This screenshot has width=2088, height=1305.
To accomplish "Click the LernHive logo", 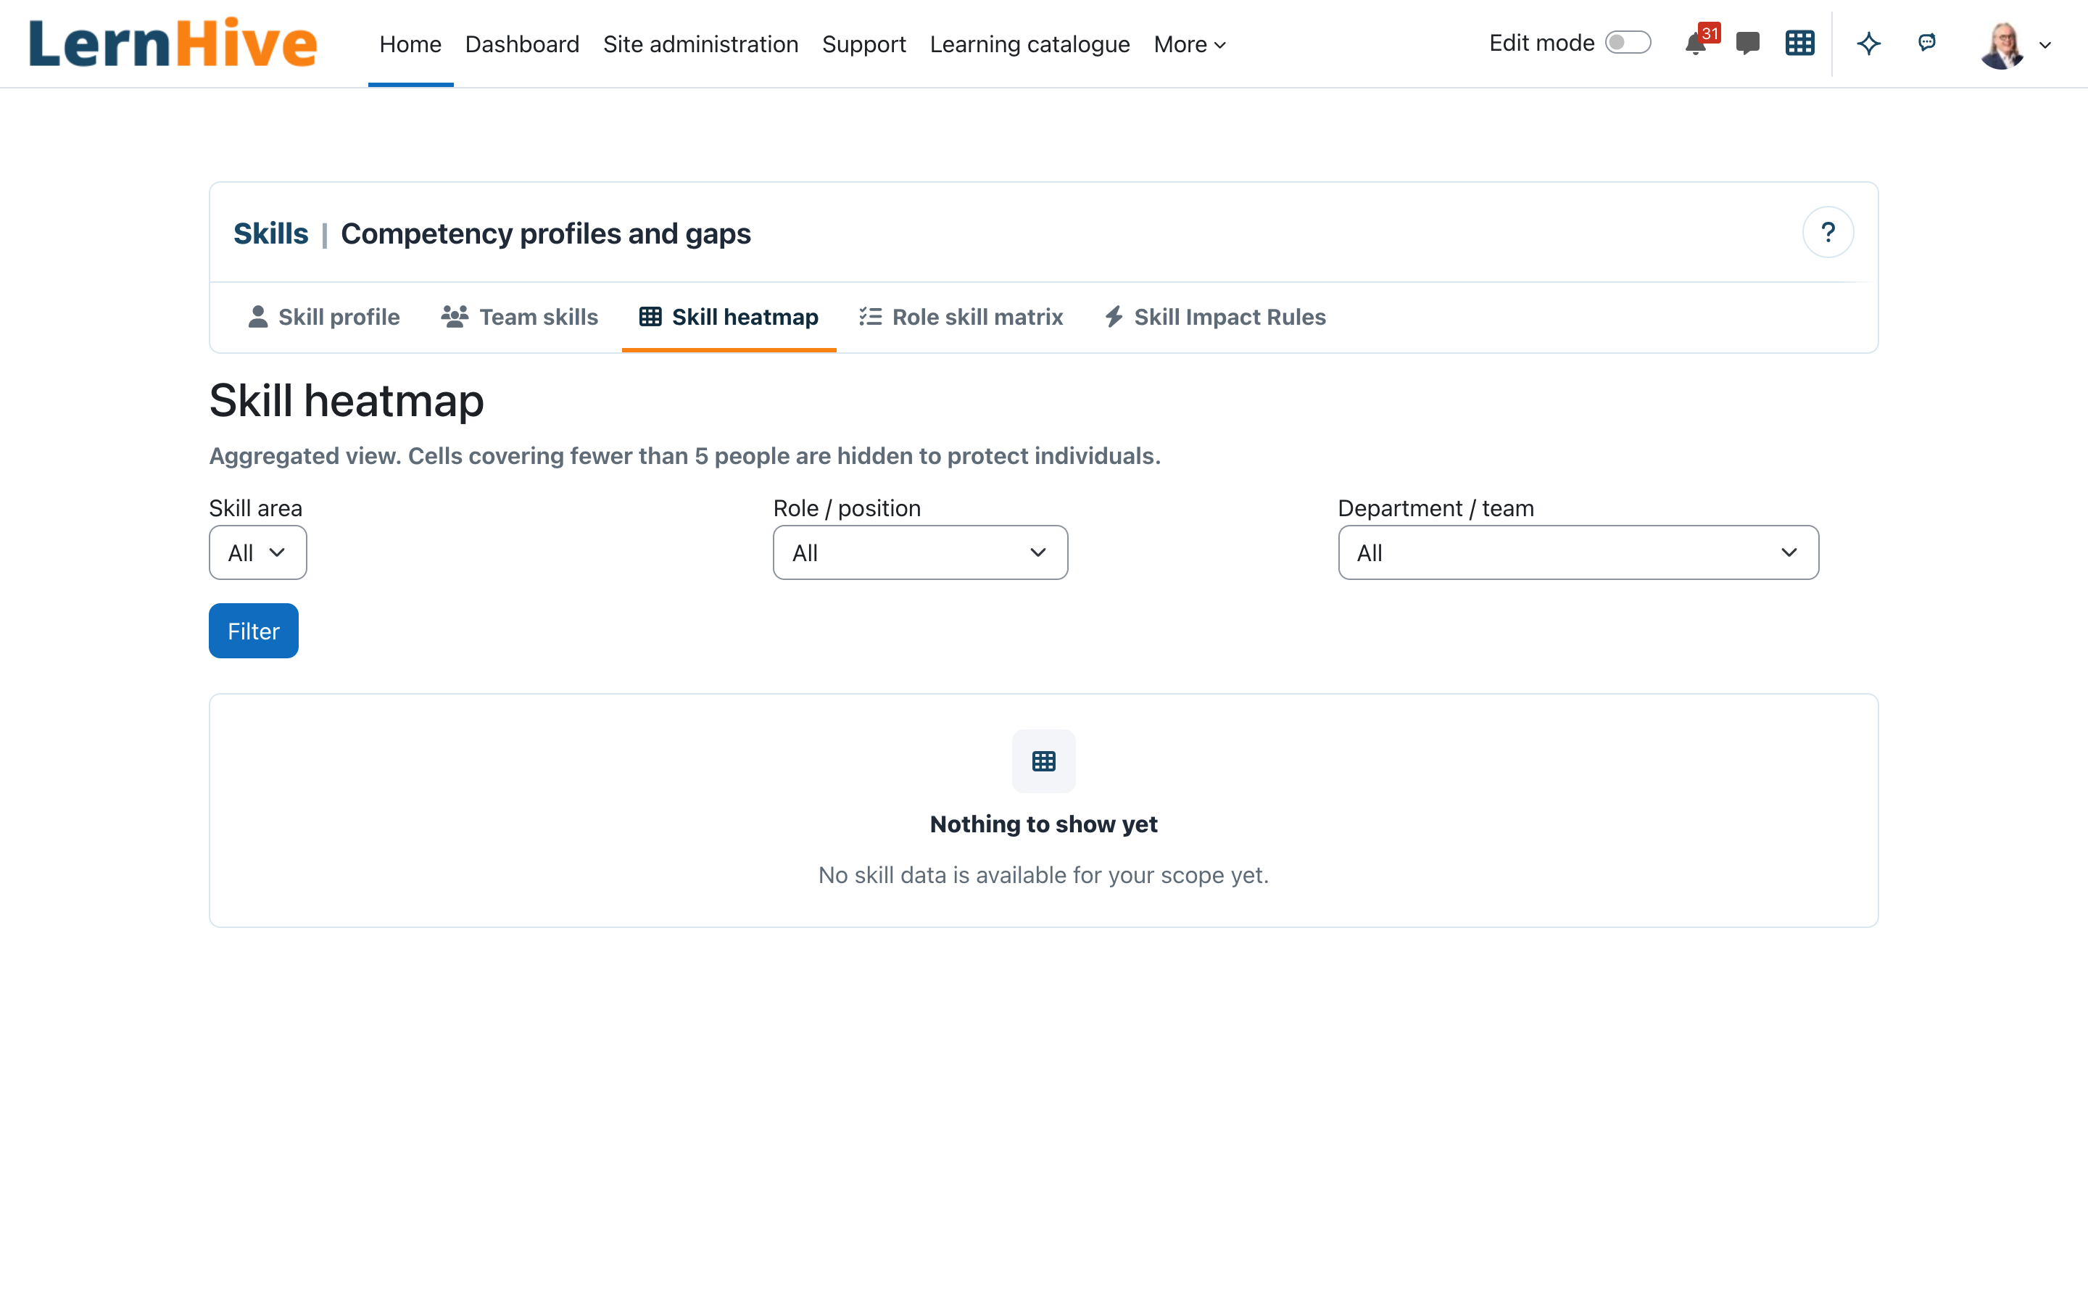I will point(173,43).
